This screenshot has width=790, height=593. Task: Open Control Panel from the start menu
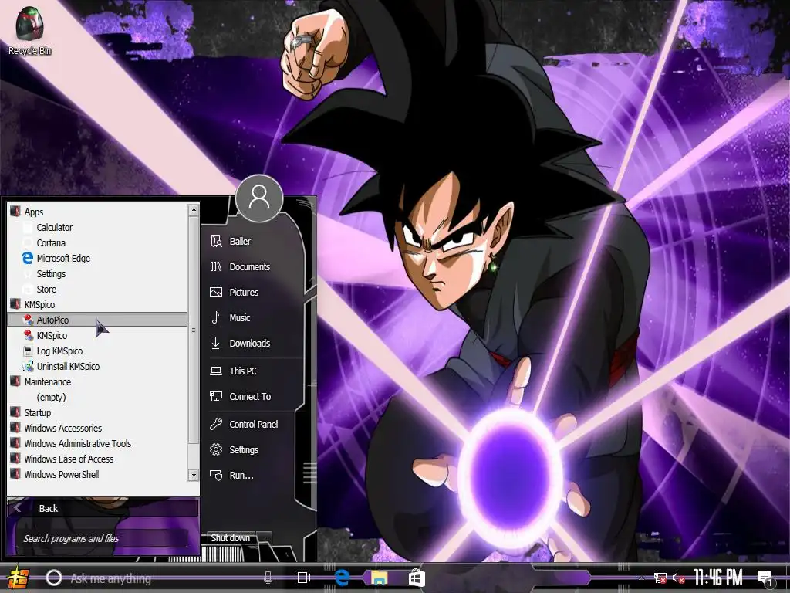252,425
